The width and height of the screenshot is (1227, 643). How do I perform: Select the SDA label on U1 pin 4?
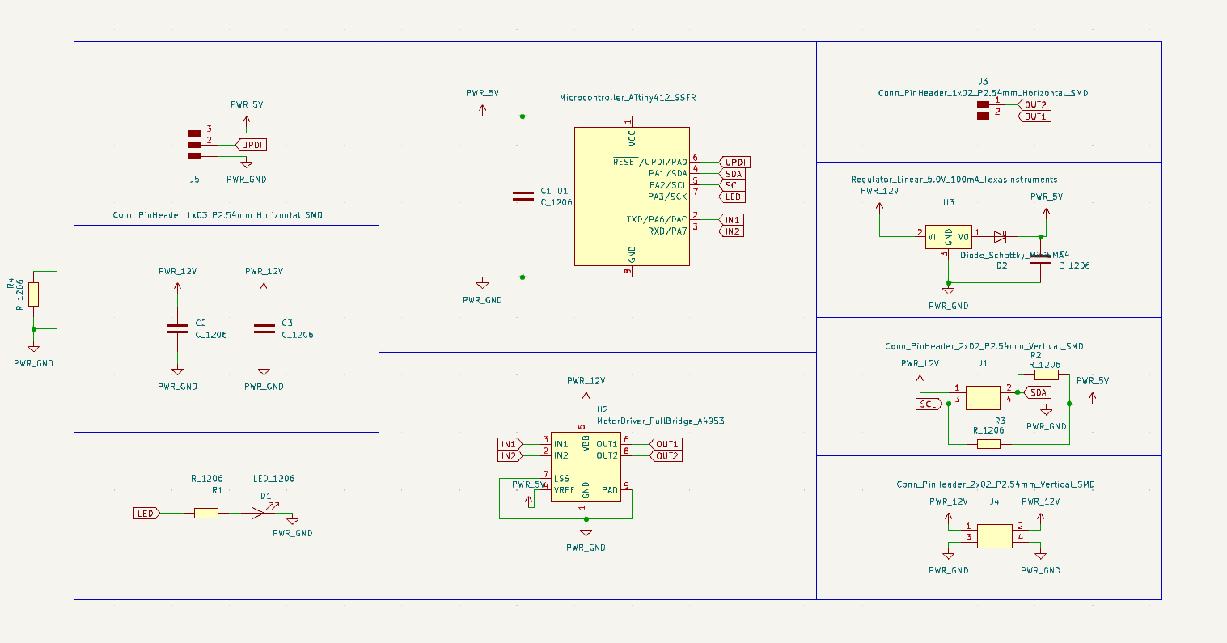point(732,174)
